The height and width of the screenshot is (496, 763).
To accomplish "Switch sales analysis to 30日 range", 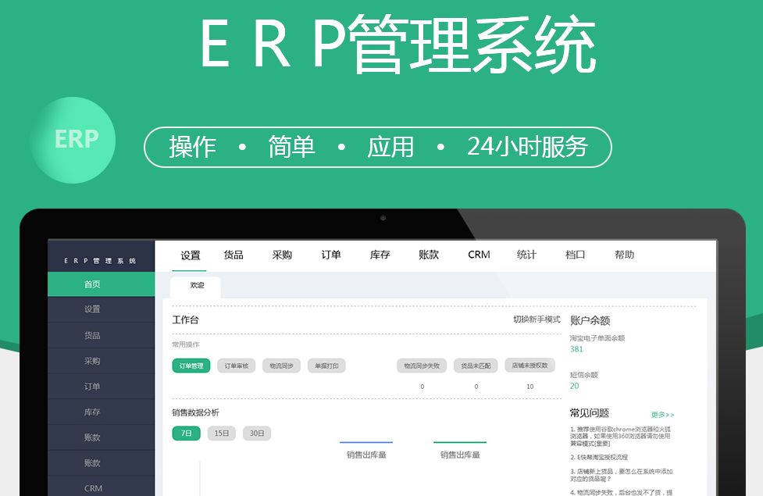I will tap(257, 433).
